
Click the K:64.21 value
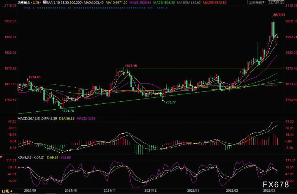point(39,157)
